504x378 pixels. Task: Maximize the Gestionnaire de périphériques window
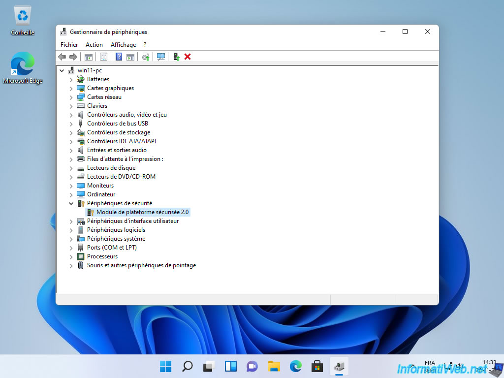pyautogui.click(x=405, y=31)
